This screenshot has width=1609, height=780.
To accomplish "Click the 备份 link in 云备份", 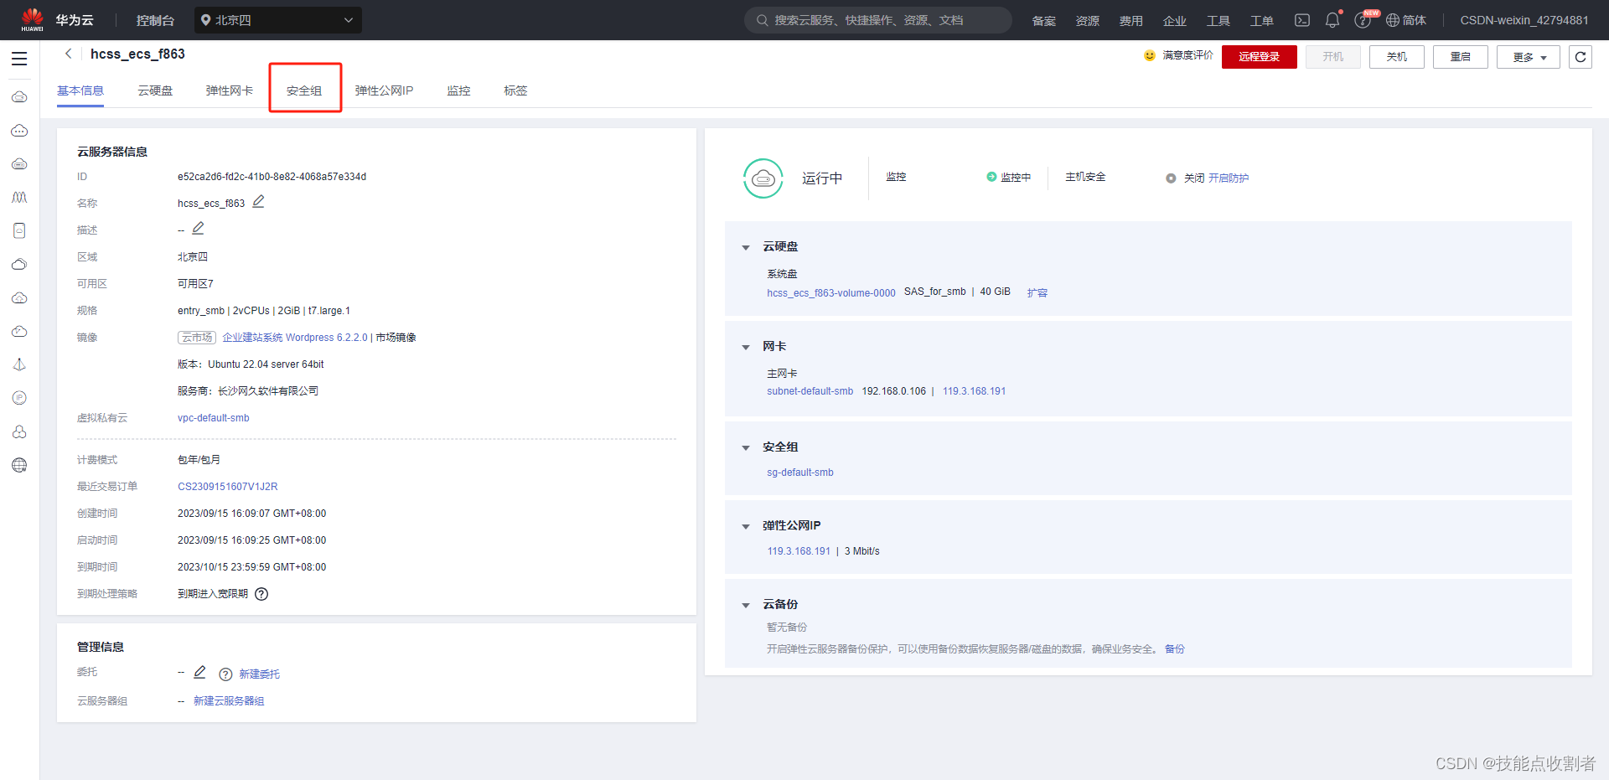I will point(1175,649).
